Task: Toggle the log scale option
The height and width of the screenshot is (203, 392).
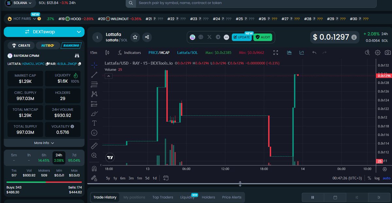Action: point(377,178)
